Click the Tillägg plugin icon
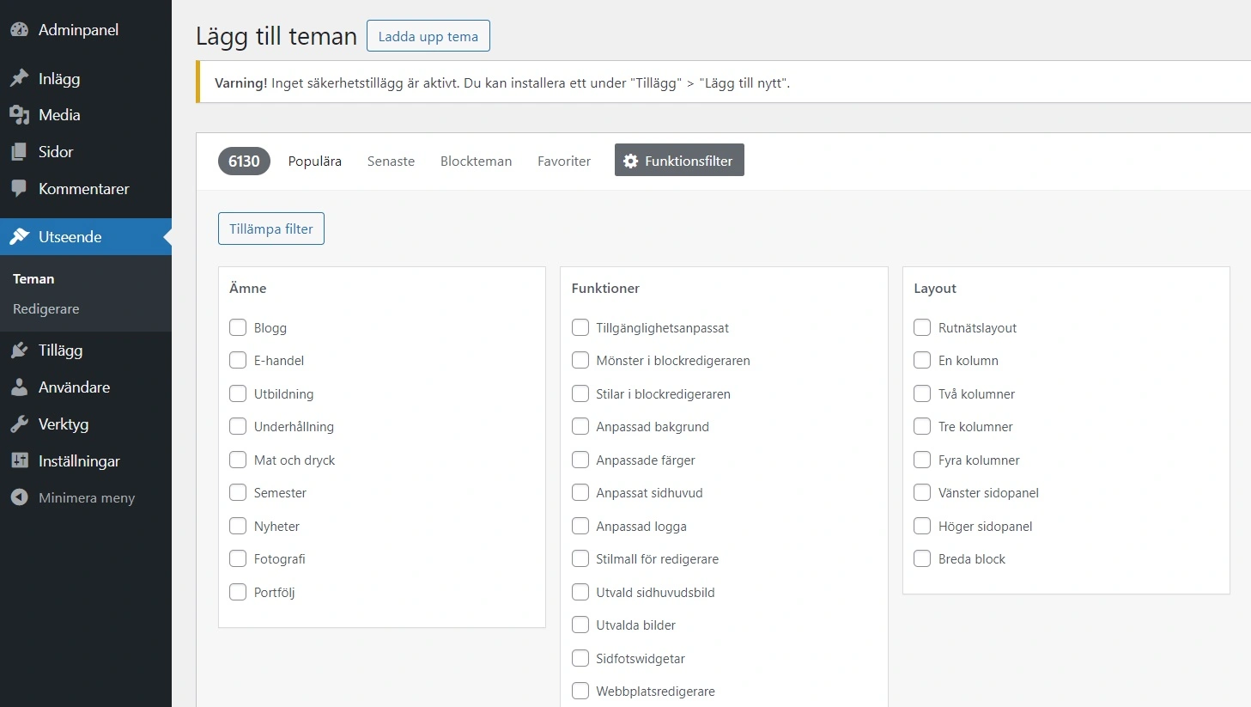Viewport: 1251px width, 707px height. [19, 350]
